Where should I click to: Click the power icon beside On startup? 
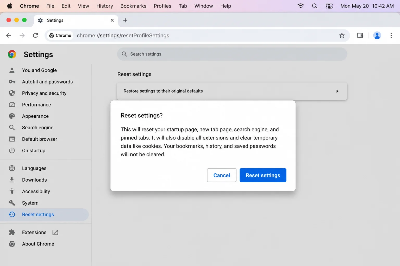tap(12, 150)
